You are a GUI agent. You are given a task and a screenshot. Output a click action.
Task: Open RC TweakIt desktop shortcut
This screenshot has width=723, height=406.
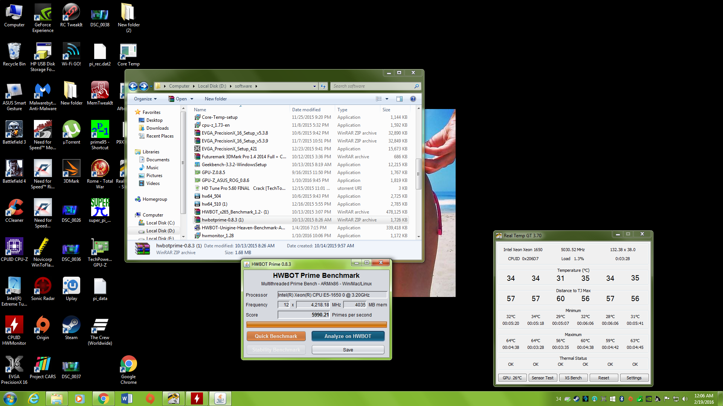coord(71,15)
